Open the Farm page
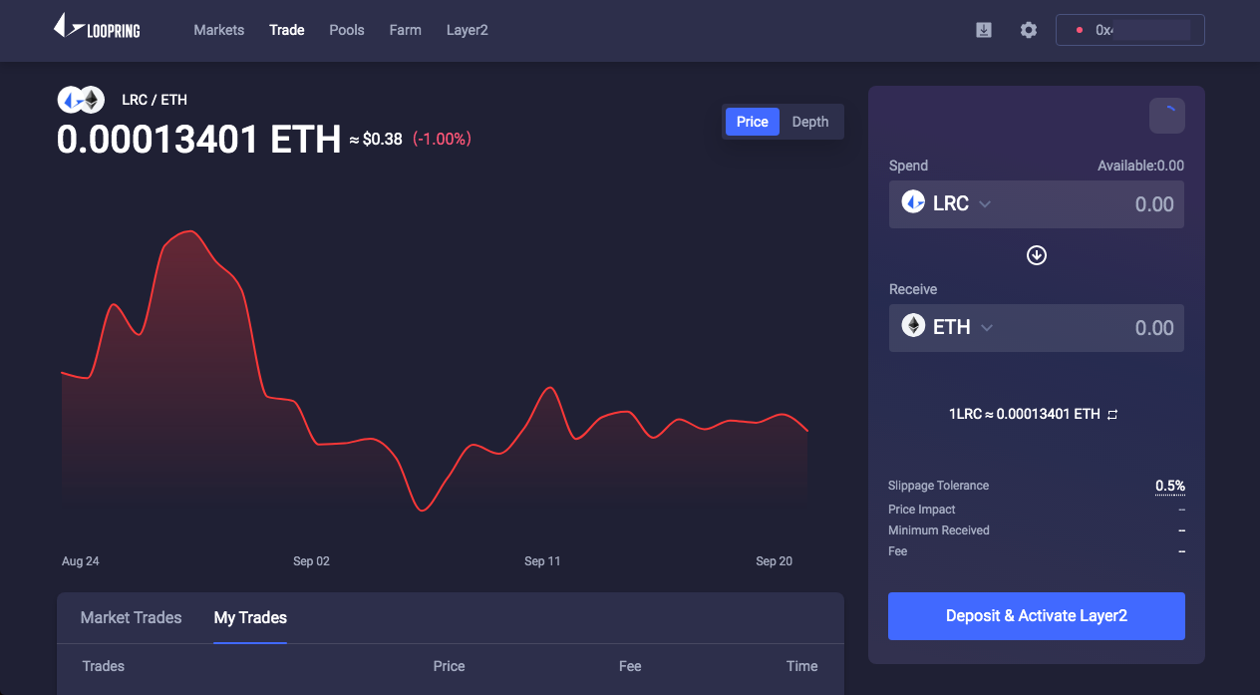The width and height of the screenshot is (1260, 695). 406,30
